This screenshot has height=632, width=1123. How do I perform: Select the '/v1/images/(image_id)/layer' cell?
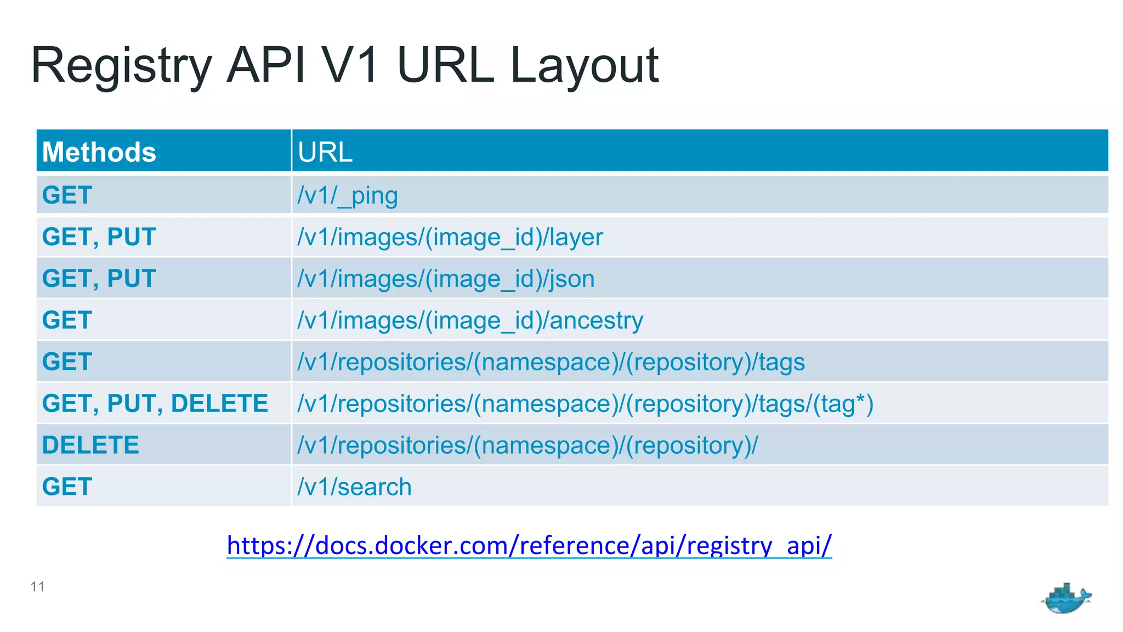coord(700,236)
